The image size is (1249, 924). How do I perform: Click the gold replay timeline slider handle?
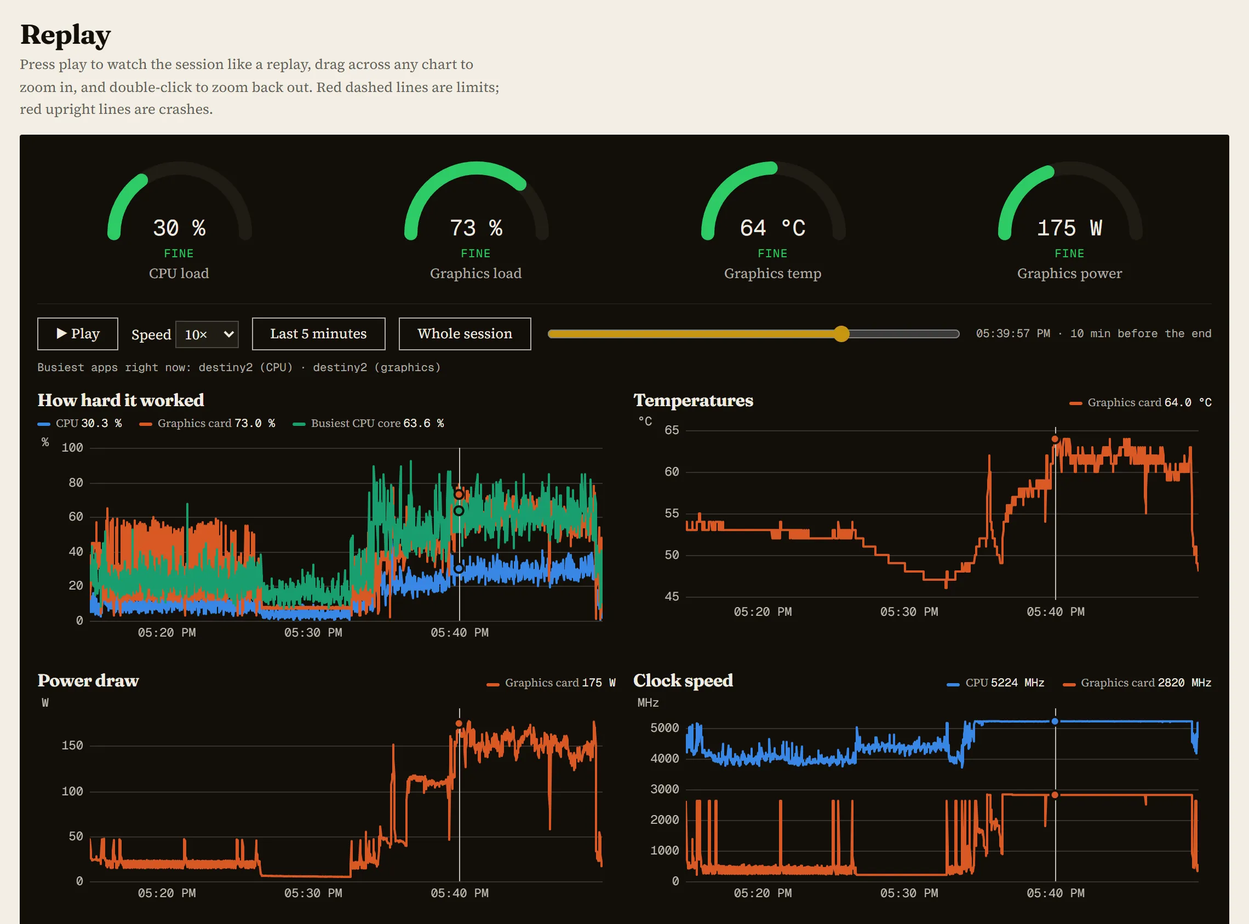[841, 334]
